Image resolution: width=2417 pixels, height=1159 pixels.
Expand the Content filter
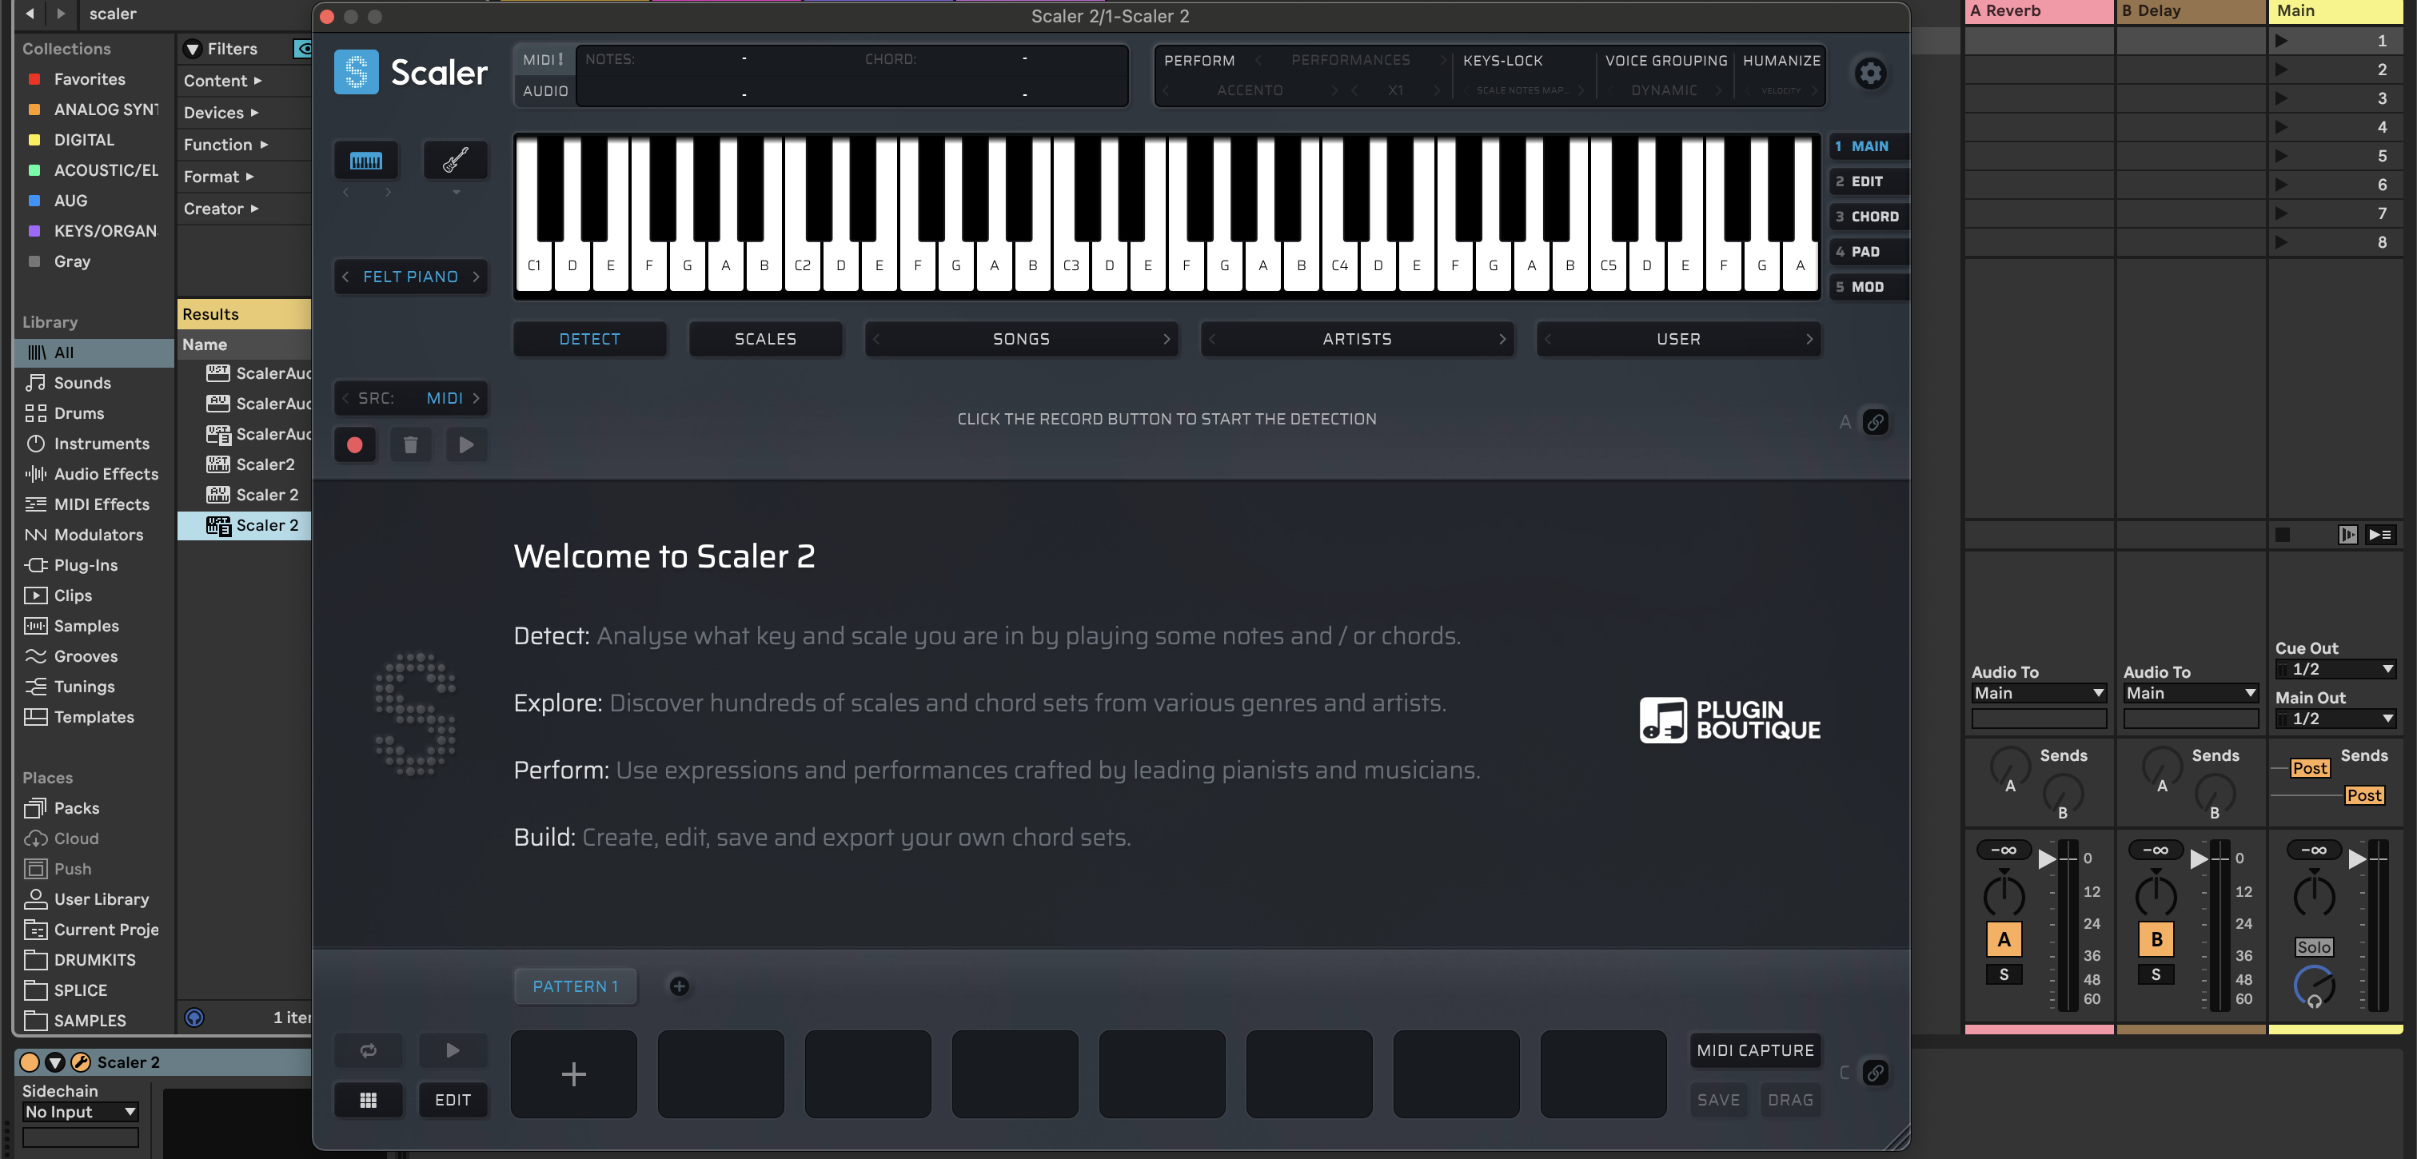(x=222, y=82)
